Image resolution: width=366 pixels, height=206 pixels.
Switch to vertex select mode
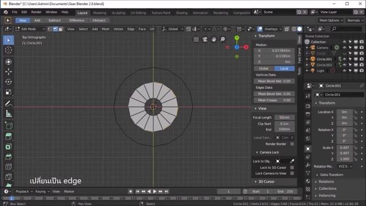[x=50, y=29]
